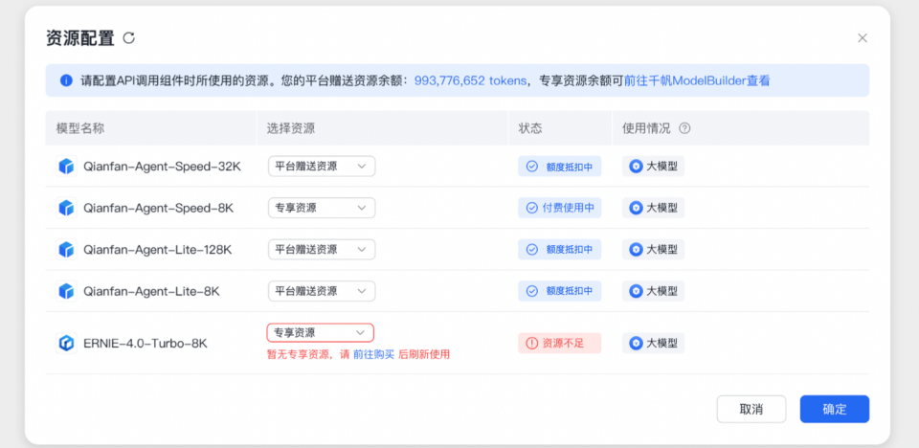Confirm with the 确定 button
The width and height of the screenshot is (919, 448).
[835, 410]
